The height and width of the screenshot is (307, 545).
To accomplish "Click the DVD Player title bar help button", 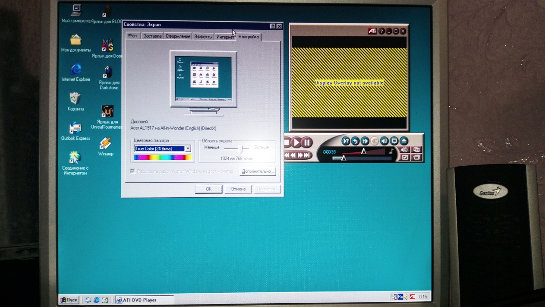I will click(x=382, y=31).
